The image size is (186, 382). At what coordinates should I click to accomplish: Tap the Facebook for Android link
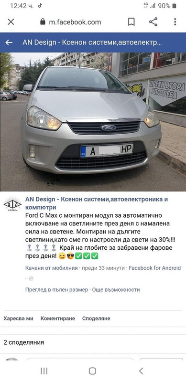pos(155,268)
